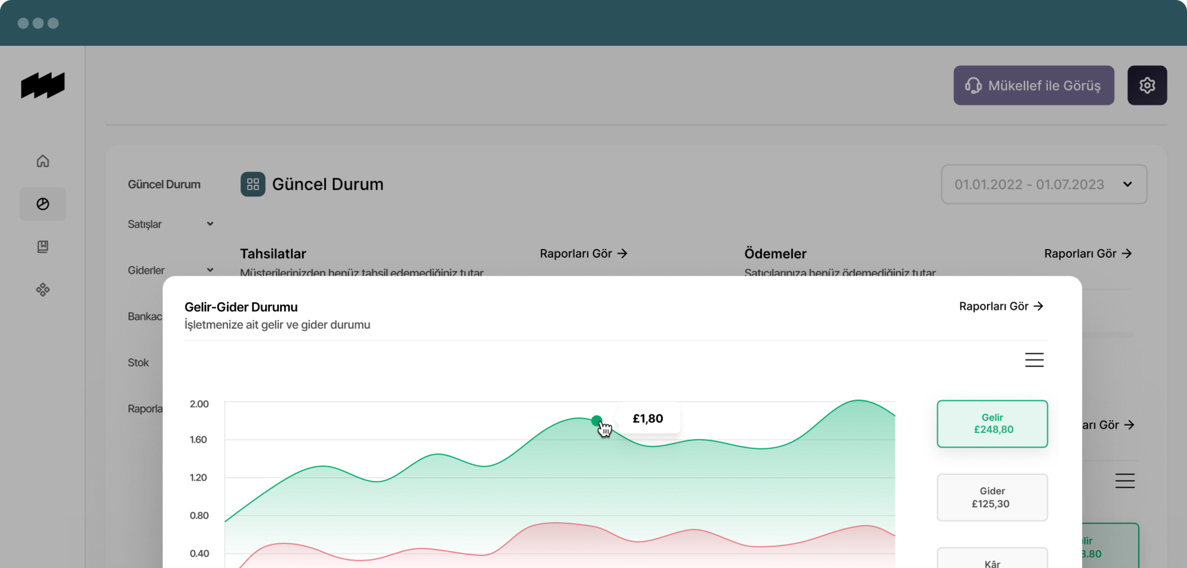The height and width of the screenshot is (568, 1187).
Task: Open the date range dropdown 01.01.2022 - 01.07.2023
Action: pos(1044,184)
